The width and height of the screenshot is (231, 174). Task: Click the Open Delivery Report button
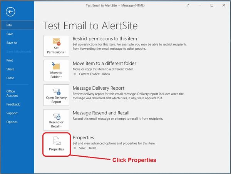pos(56,95)
